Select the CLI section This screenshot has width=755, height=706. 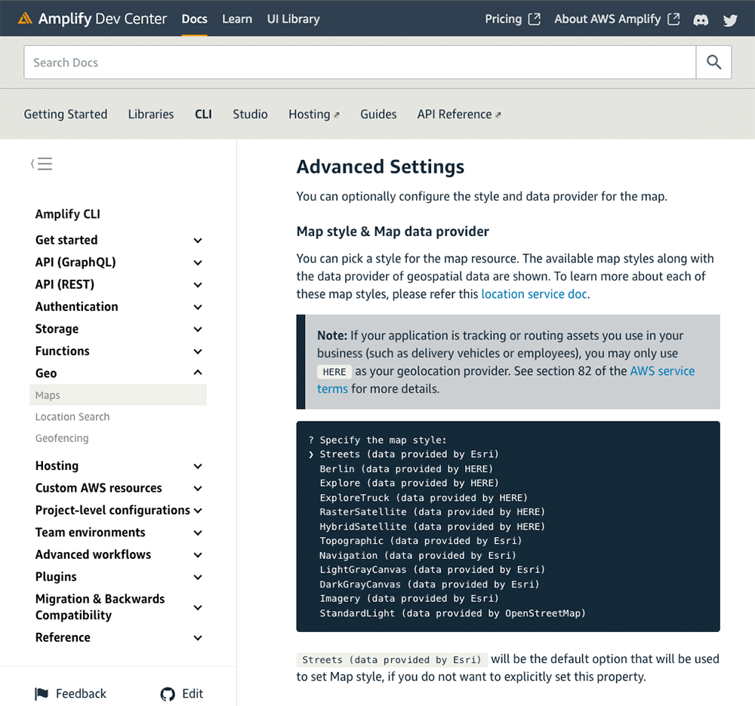[x=203, y=114]
